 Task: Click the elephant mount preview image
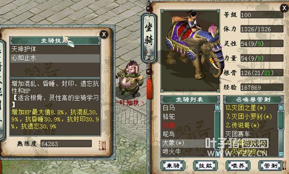pos(190,50)
